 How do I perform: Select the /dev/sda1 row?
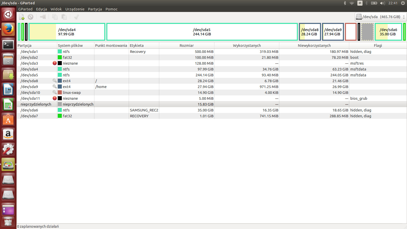click(212, 52)
